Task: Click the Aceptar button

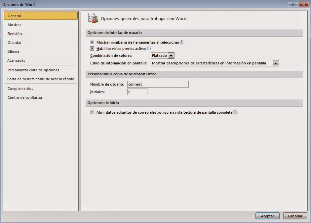Action: [x=267, y=216]
